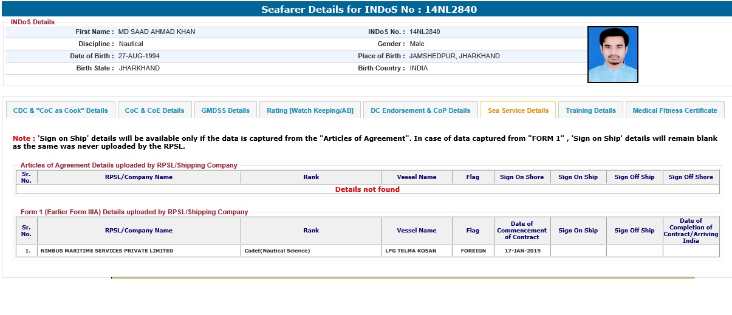Select the NIMBUS MARITIME SERVICES PRIVATE LIMITED cell
Viewport: 732px width, 315px height.
[107, 251]
